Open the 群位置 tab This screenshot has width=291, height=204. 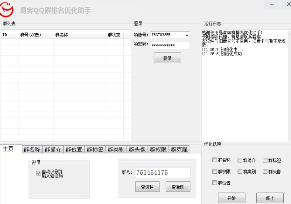[74, 149]
